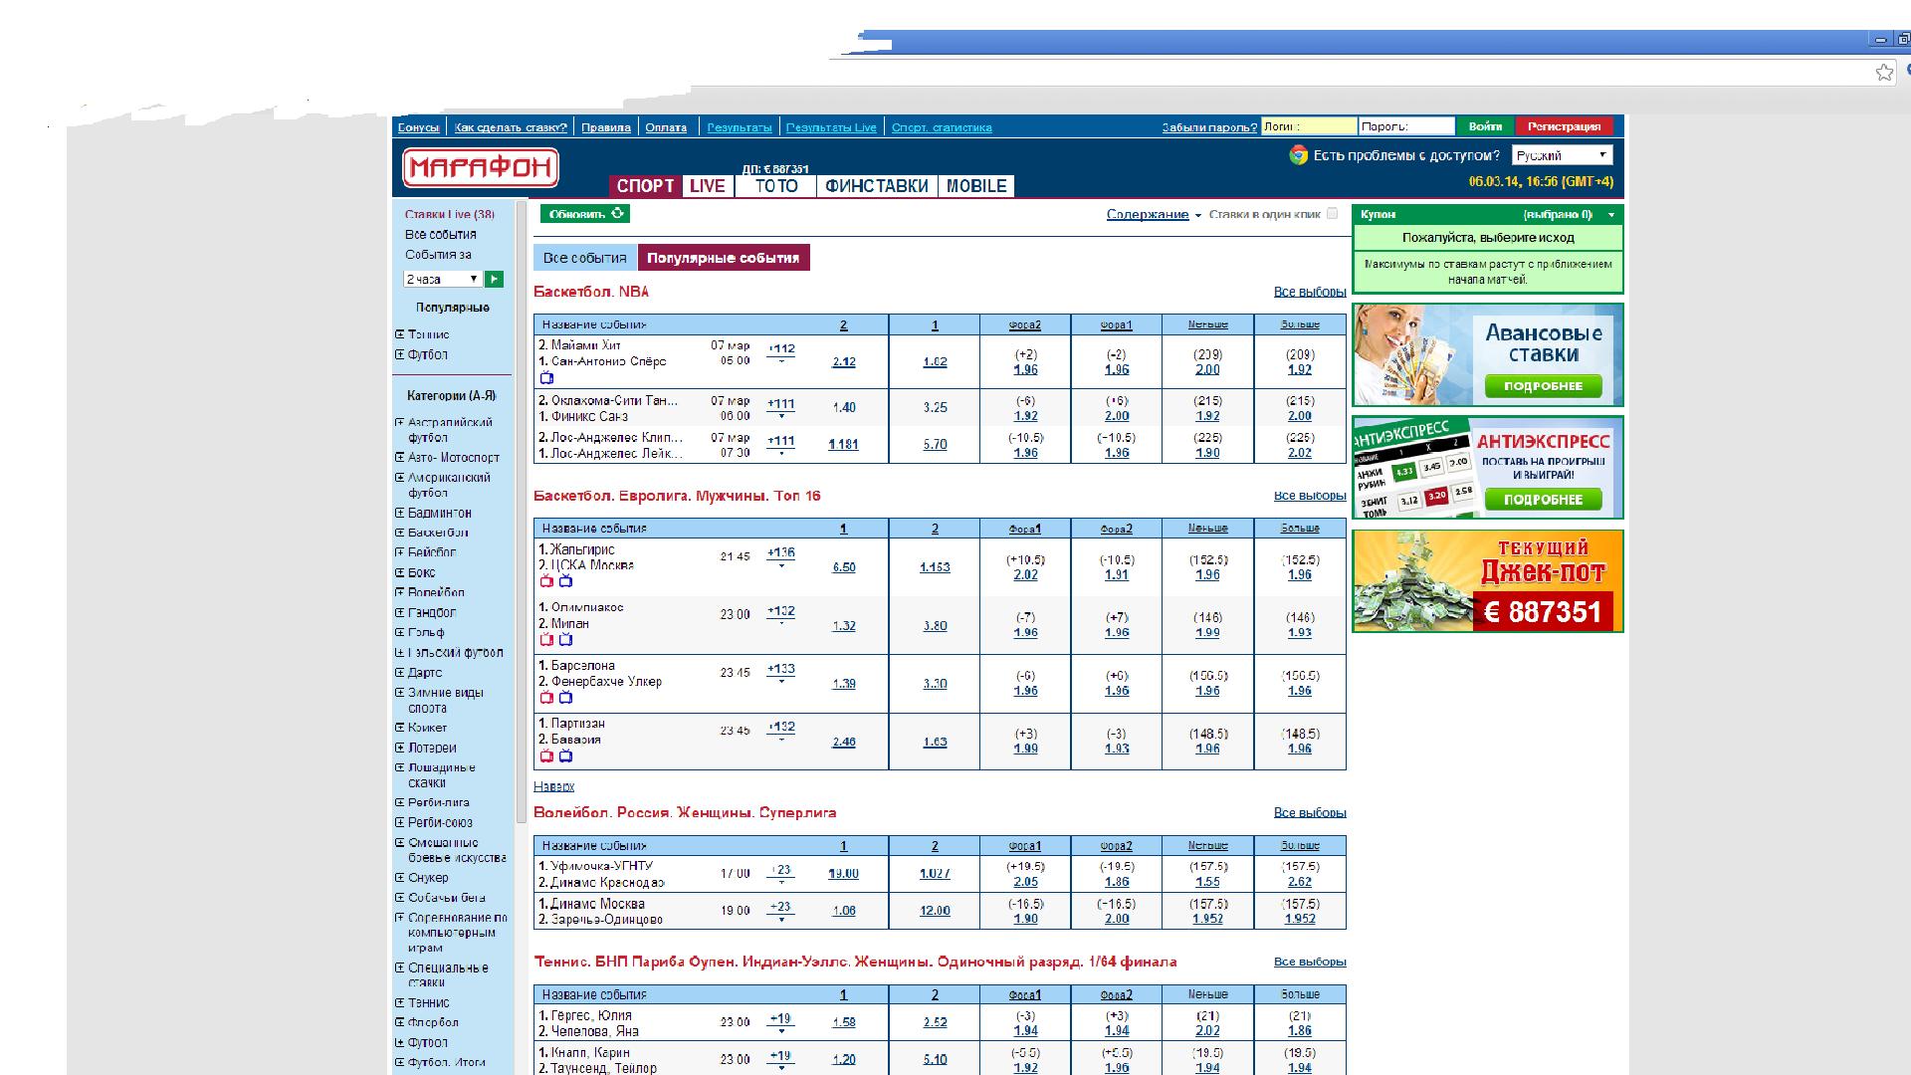This screenshot has width=1911, height=1075.
Task: Switch to the LIVE tab
Action: coord(708,186)
